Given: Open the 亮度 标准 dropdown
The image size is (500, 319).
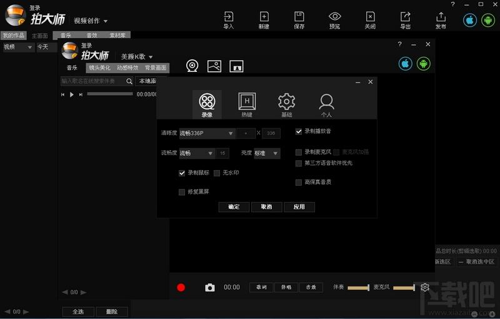Looking at the screenshot, I should tap(267, 153).
